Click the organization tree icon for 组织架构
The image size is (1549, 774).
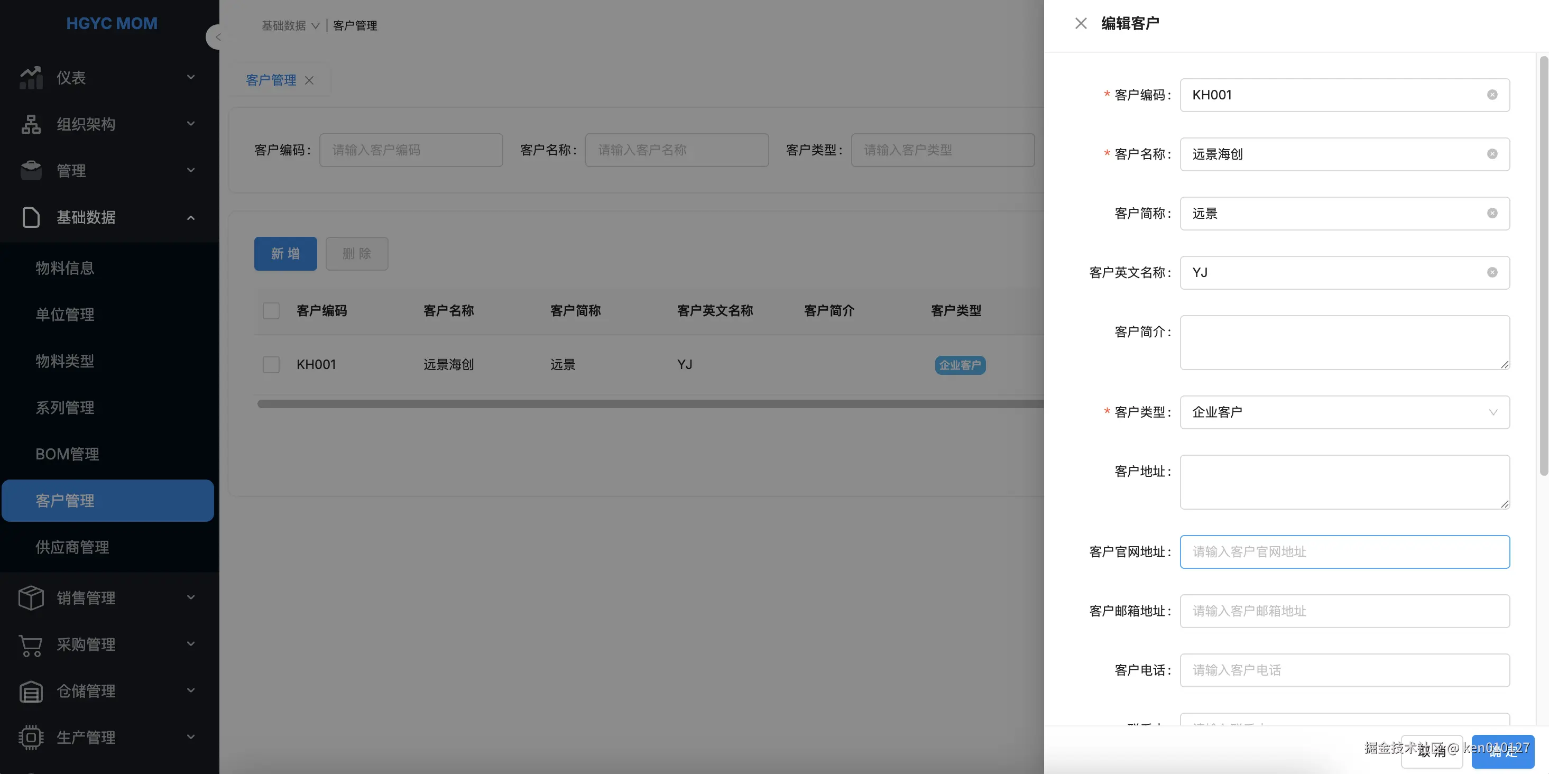31,124
